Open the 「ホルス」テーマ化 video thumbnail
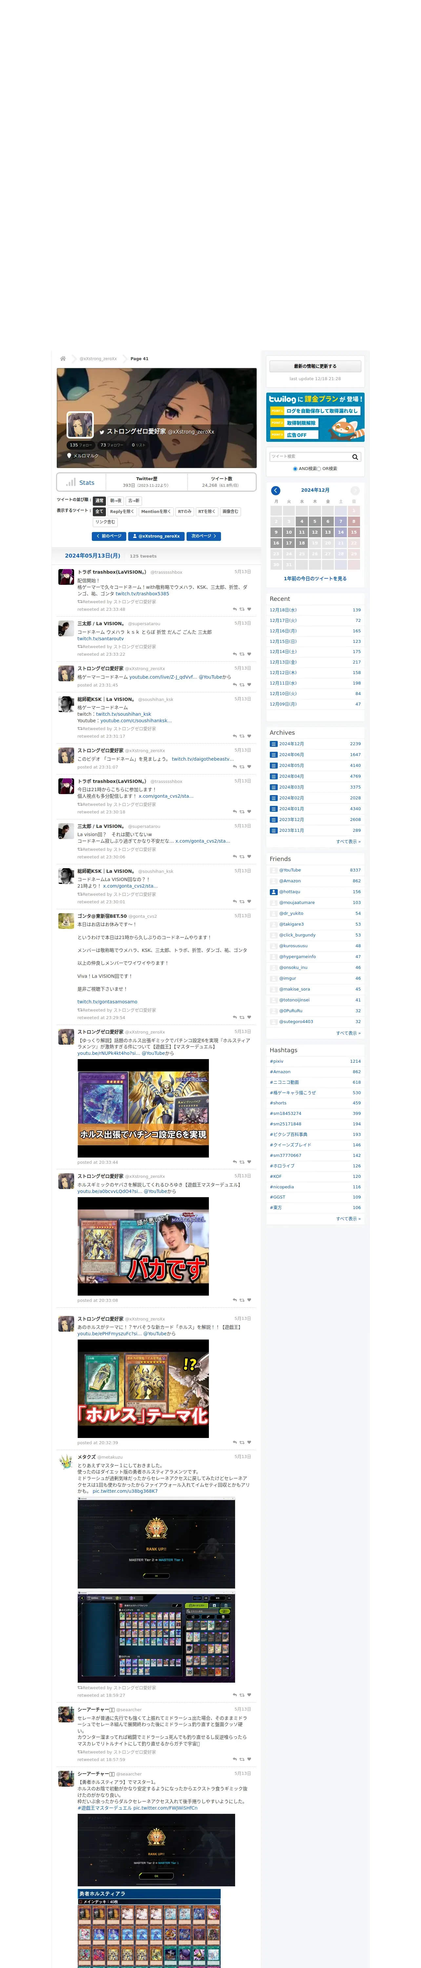 [143, 1388]
